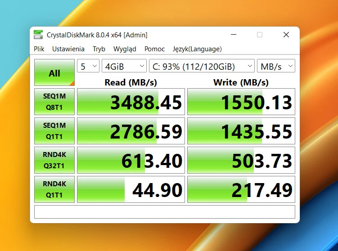Viewport: 338px width, 251px height.
Task: Expand the MB/s unit dropdown
Action: (276, 66)
